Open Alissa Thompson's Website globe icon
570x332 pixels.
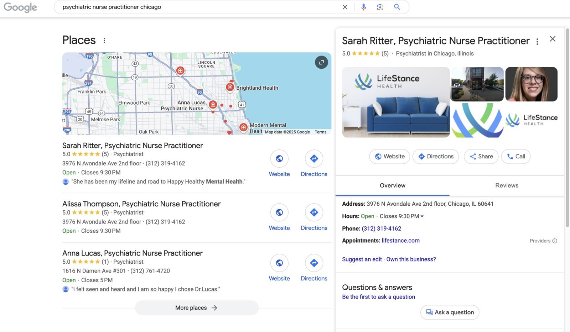279,212
